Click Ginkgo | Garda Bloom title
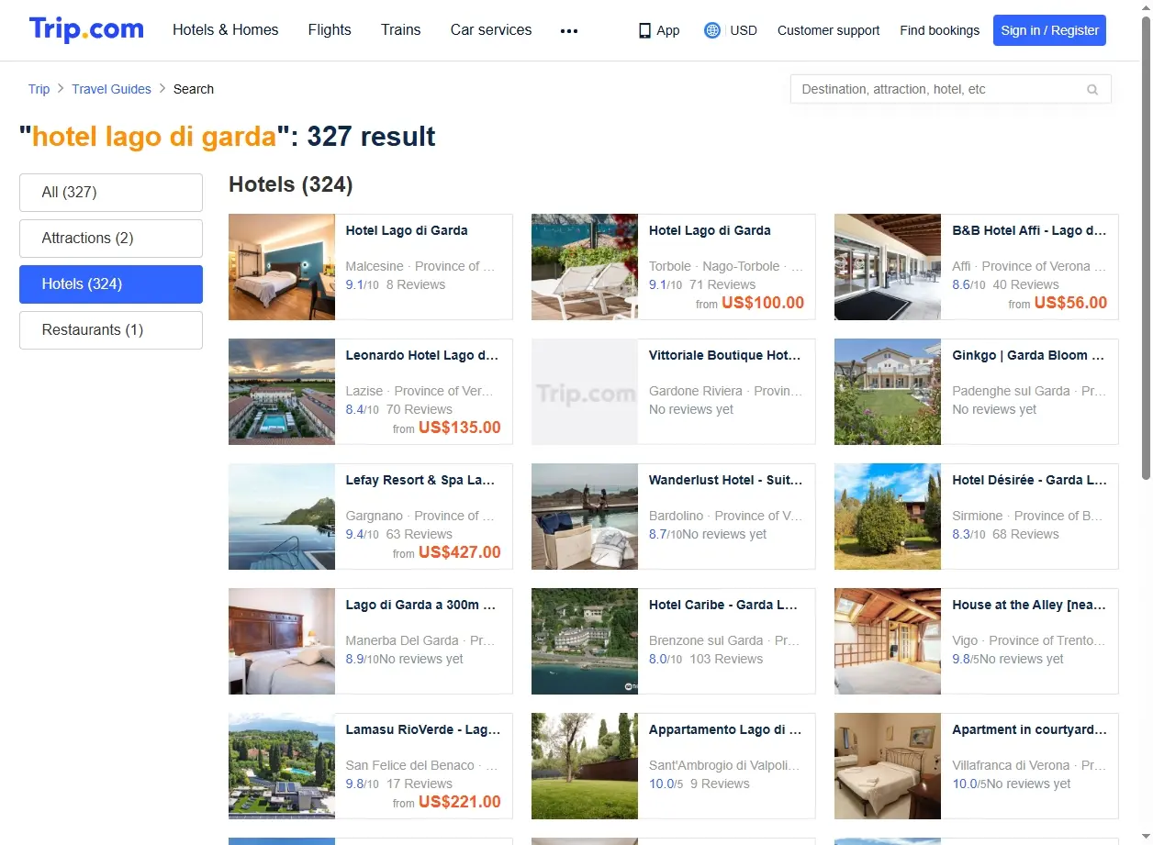 pyautogui.click(x=1028, y=355)
